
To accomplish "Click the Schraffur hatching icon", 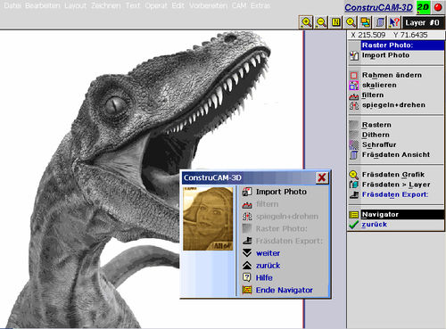I will click(354, 145).
